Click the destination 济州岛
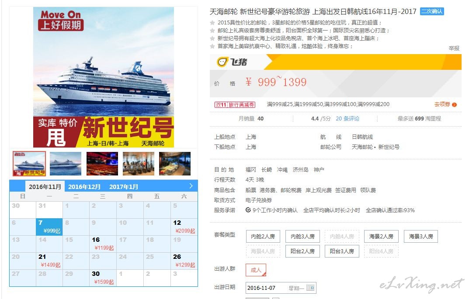 [301, 170]
